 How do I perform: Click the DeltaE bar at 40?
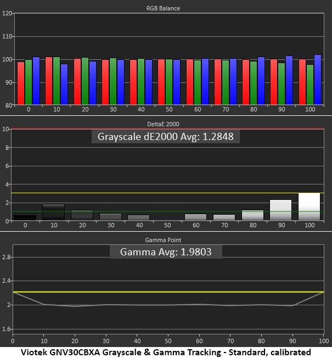(138, 217)
